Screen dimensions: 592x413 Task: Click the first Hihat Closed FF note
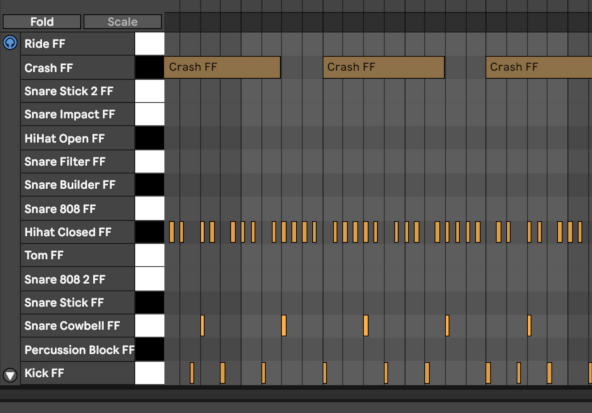coord(172,232)
